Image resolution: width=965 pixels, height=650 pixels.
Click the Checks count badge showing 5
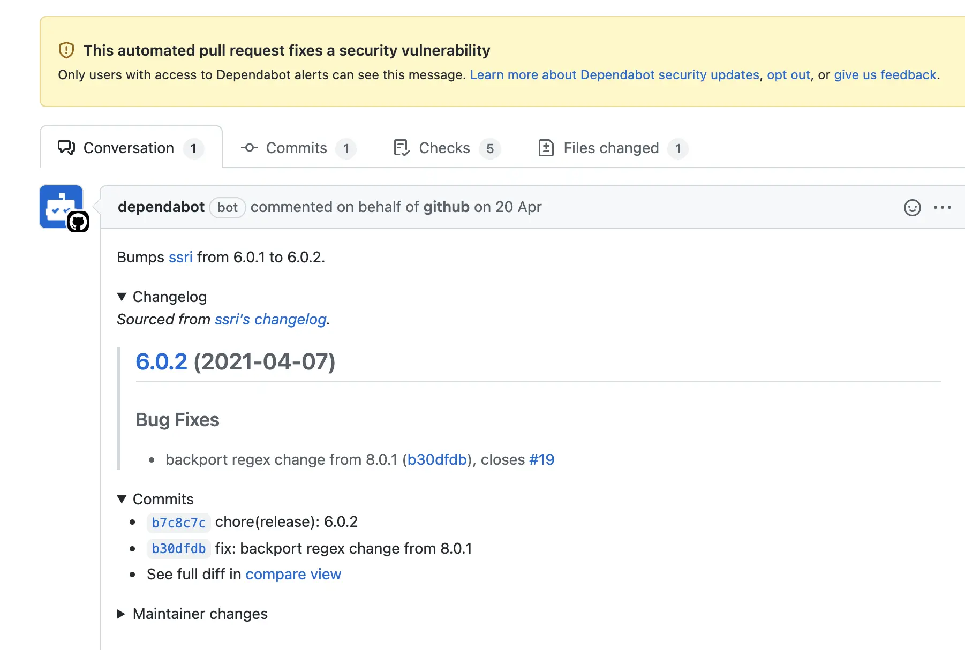tap(490, 148)
